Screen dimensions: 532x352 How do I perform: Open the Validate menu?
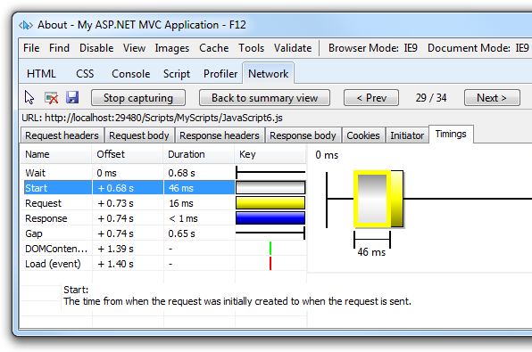click(x=293, y=48)
